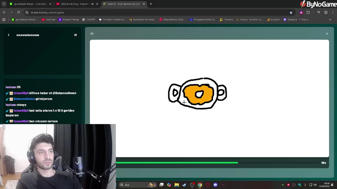Click the green round timer progress bar
Viewport: 337px width, 189px height.
[x=177, y=163]
